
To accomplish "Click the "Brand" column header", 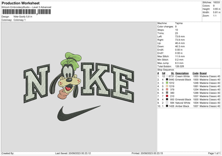I will click(x=203, y=73).
